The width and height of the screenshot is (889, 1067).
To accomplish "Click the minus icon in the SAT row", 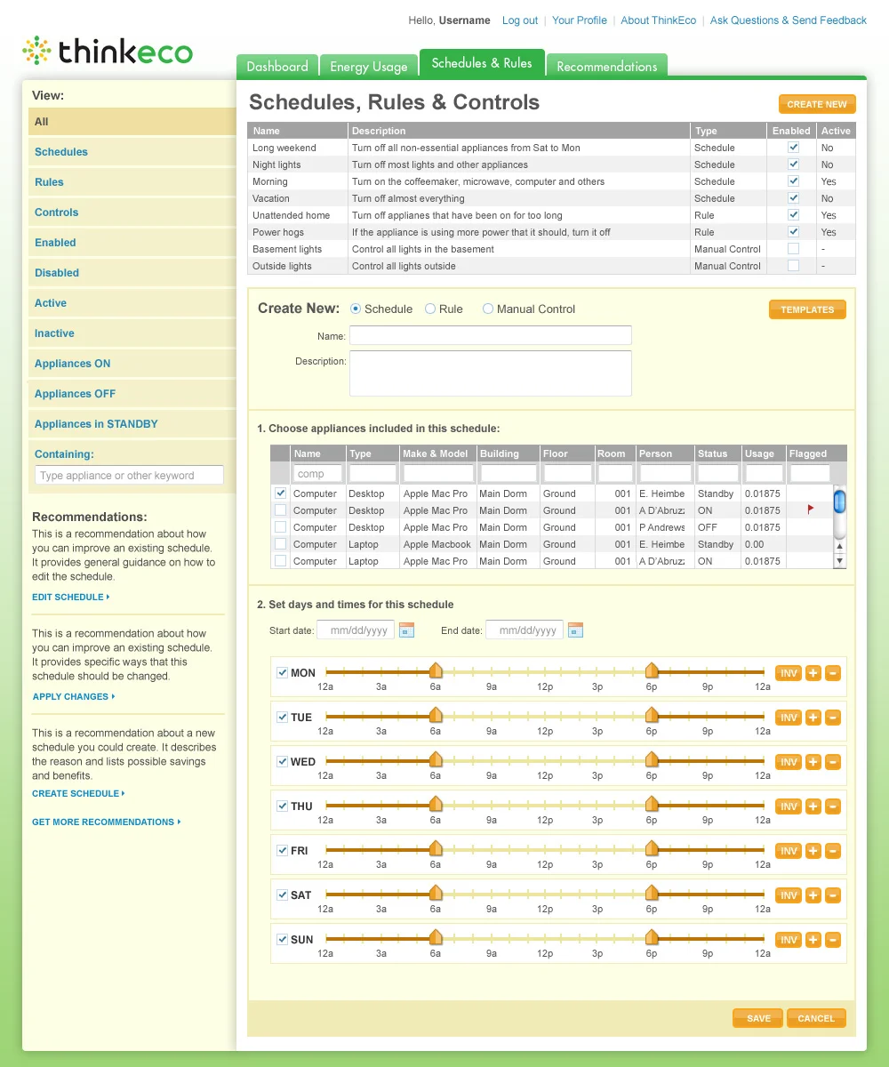I will [x=833, y=895].
